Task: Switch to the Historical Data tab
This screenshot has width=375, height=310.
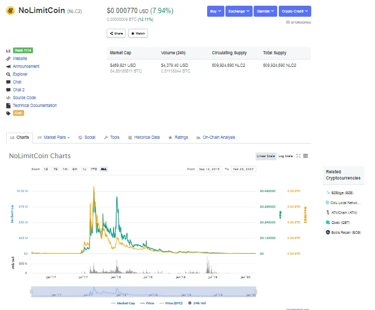Action: click(x=144, y=137)
